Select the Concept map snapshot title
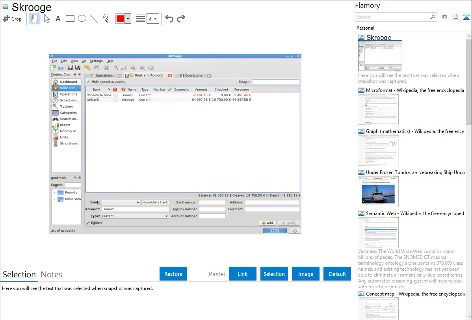This screenshot has height=320, width=472. coord(415,294)
